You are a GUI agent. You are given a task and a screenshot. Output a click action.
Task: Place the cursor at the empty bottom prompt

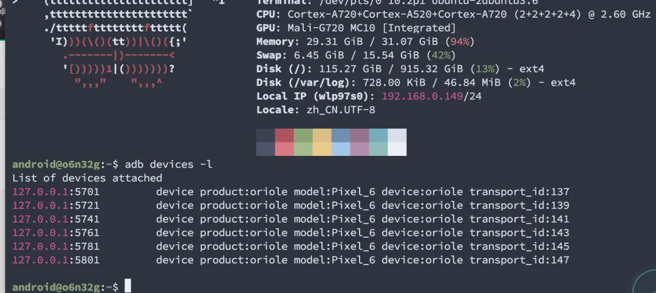coord(128,286)
